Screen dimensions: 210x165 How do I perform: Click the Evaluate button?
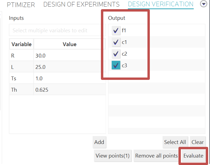coord(193,156)
